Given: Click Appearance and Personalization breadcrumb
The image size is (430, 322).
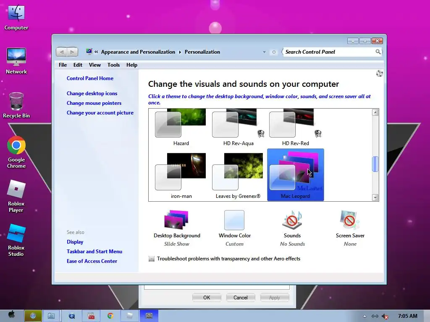Looking at the screenshot, I should click(x=138, y=52).
